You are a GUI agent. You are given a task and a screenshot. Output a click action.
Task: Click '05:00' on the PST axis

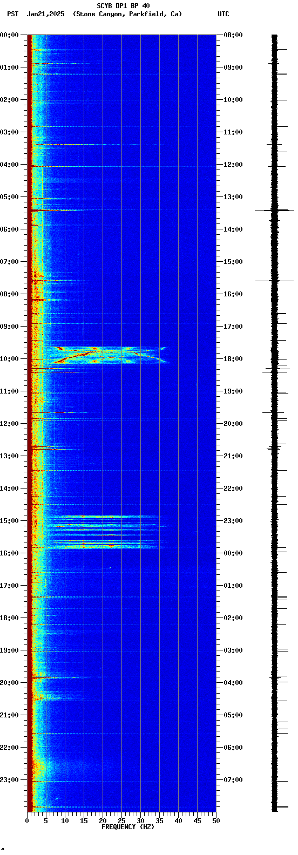tap(9, 197)
